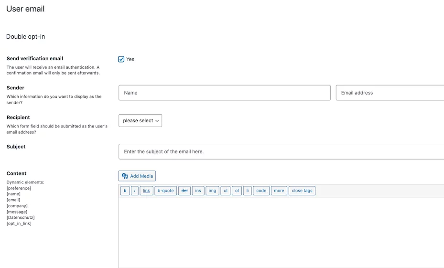Screen dimensions: 444x268
Task: Click the italic 'i' quicktag button
Action: (135, 191)
